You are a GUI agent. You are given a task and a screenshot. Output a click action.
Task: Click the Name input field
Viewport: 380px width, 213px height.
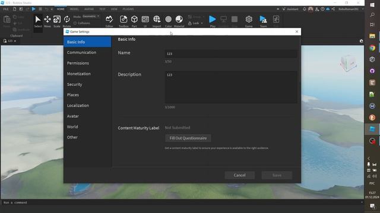[x=231, y=54]
